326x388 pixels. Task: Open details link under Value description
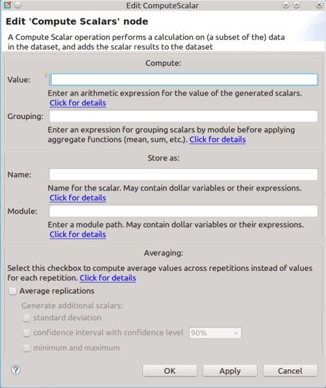point(78,102)
